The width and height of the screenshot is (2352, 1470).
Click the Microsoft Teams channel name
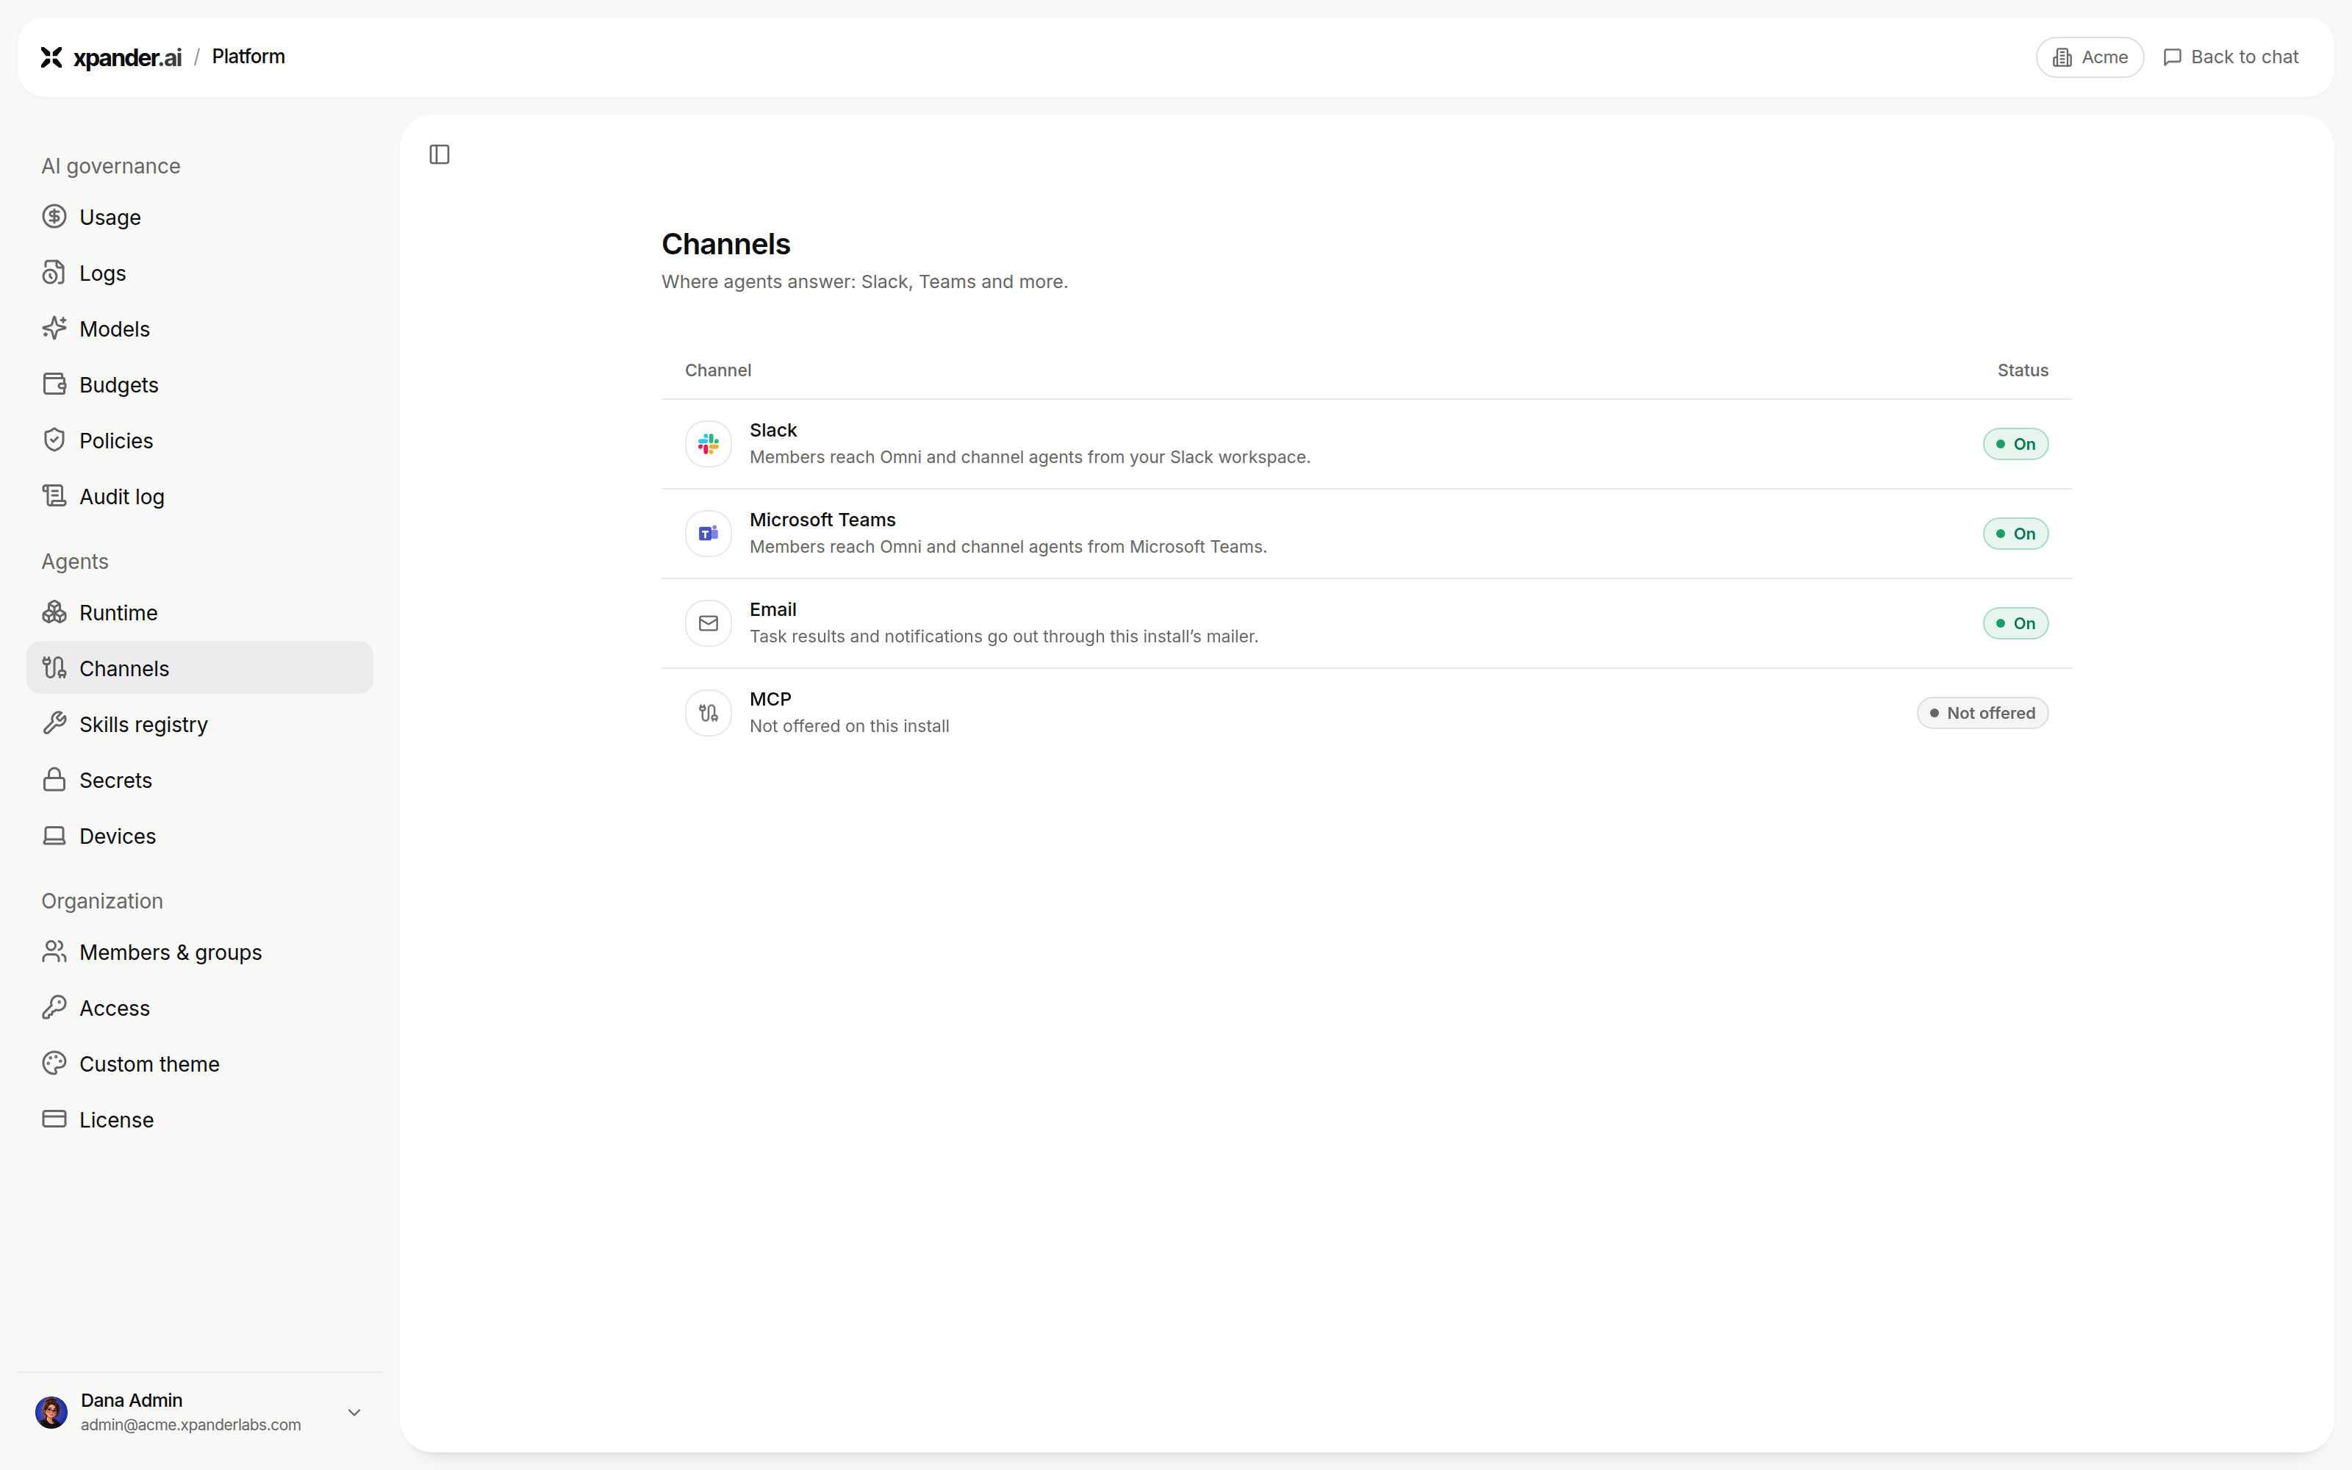(822, 520)
